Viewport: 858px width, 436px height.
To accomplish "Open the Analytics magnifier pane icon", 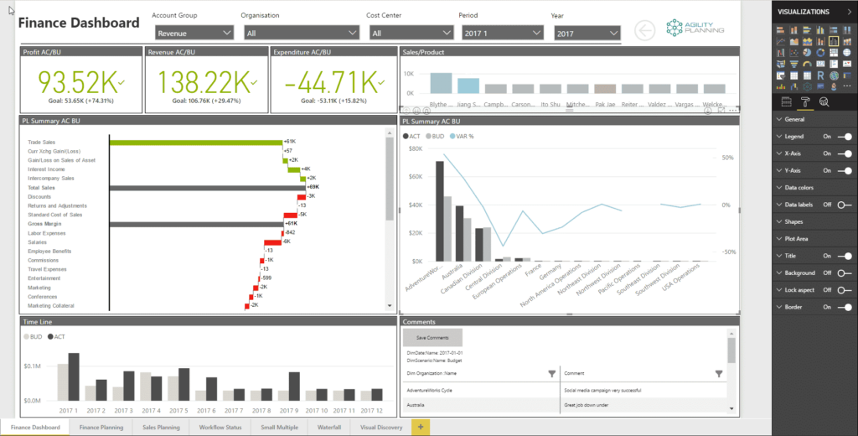I will (x=824, y=102).
